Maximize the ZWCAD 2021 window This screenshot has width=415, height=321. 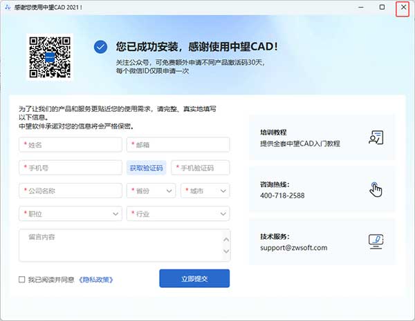pyautogui.click(x=382, y=7)
